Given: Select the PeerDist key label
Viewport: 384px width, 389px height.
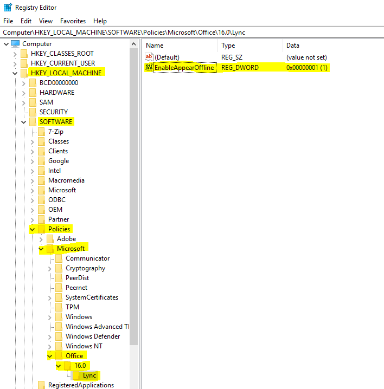Looking at the screenshot, I should (x=77, y=278).
